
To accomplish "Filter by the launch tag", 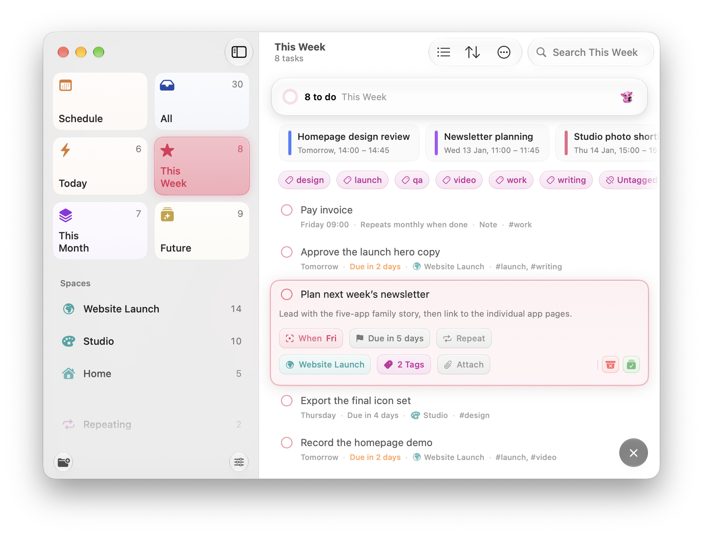I will tap(362, 180).
